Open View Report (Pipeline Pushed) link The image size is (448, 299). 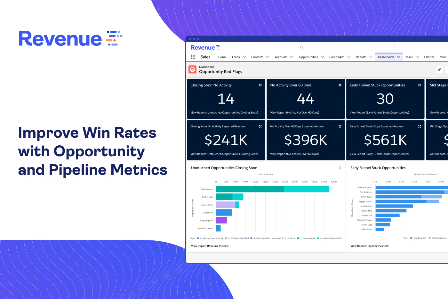tap(210, 246)
